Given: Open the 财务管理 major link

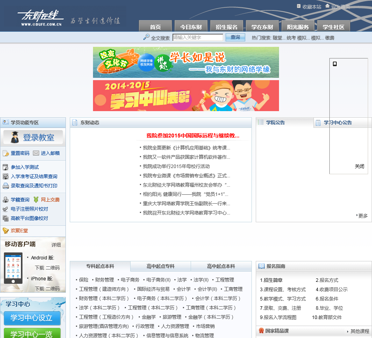Looking at the screenshot, I should [x=104, y=280].
